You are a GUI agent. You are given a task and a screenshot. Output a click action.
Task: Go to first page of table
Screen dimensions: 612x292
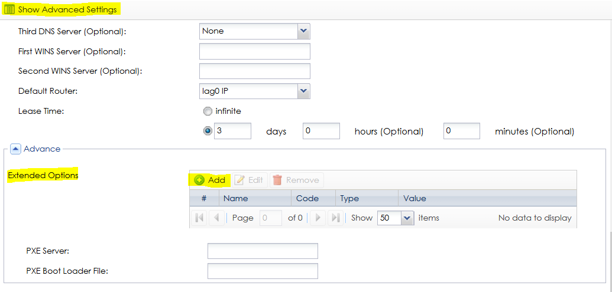(199, 218)
